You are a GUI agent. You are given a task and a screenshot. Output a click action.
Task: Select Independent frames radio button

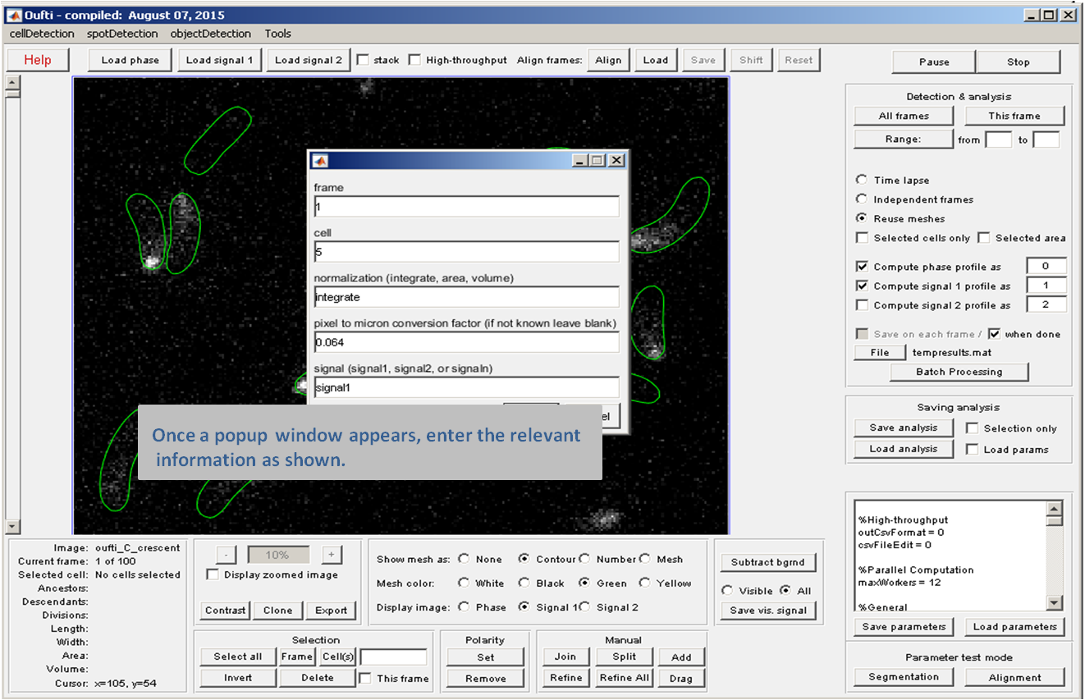pos(861,199)
